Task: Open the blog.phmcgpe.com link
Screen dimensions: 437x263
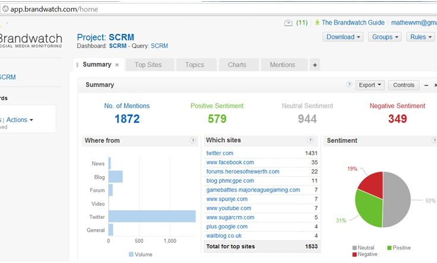Action: coord(230,181)
